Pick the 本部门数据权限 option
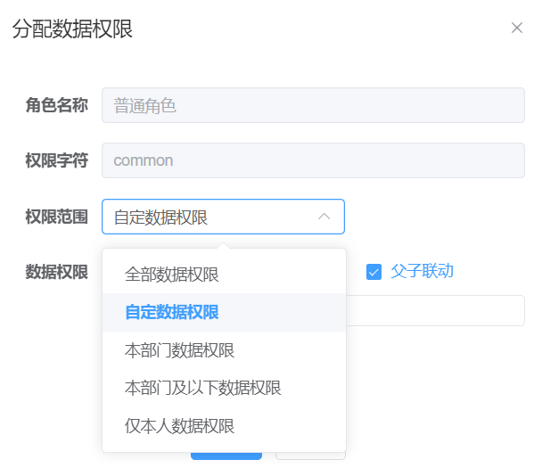Viewport: 542px width, 476px height. (180, 350)
